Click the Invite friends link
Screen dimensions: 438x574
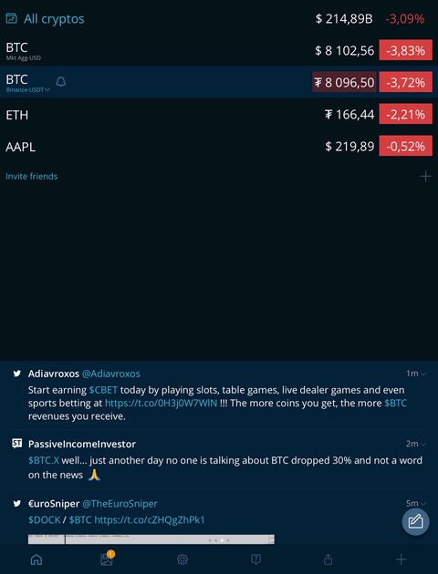(32, 177)
